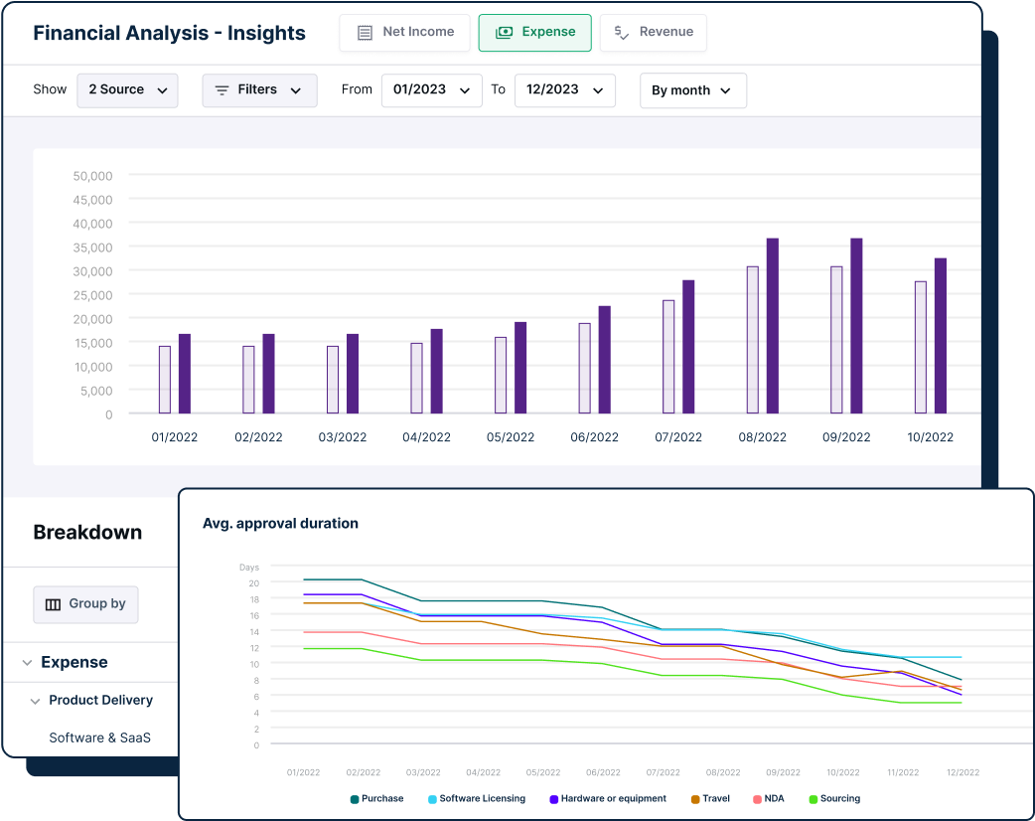1035x821 pixels.
Task: Click the Sourcing legend color swatch
Action: (813, 799)
